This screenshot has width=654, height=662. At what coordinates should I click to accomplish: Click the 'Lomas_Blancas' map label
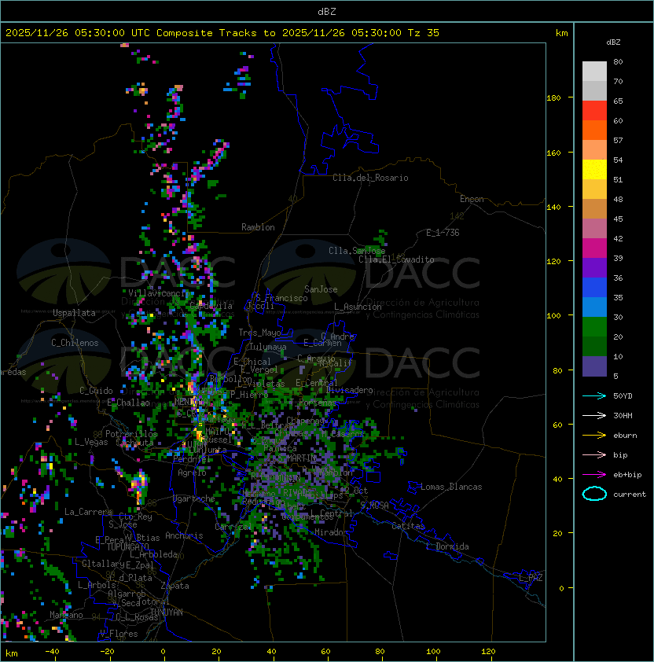[x=451, y=487]
